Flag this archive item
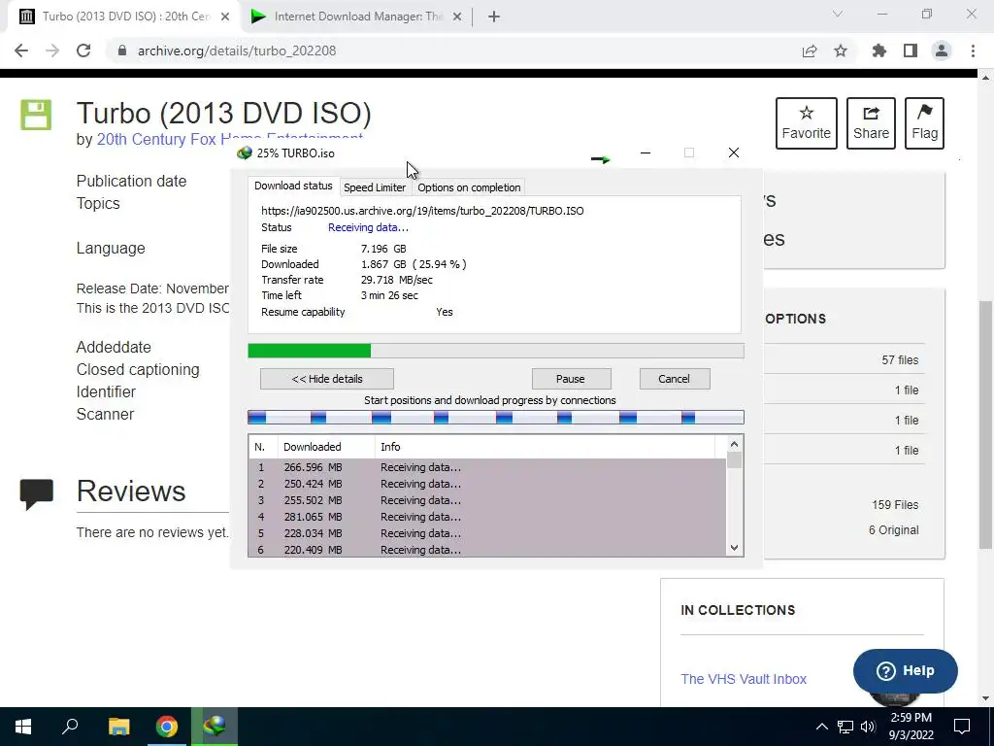The width and height of the screenshot is (994, 746). pos(924,123)
